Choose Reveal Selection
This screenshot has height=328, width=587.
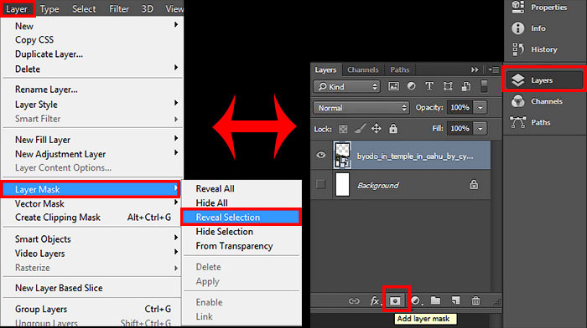pyautogui.click(x=242, y=217)
